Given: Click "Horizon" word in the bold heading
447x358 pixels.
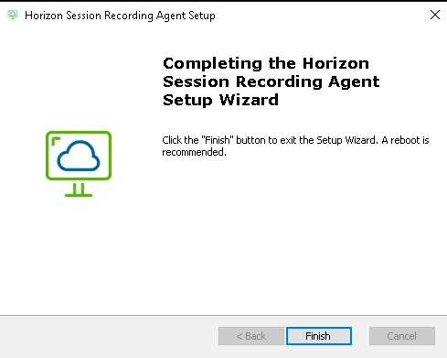Looking at the screenshot, I should pos(335,64).
